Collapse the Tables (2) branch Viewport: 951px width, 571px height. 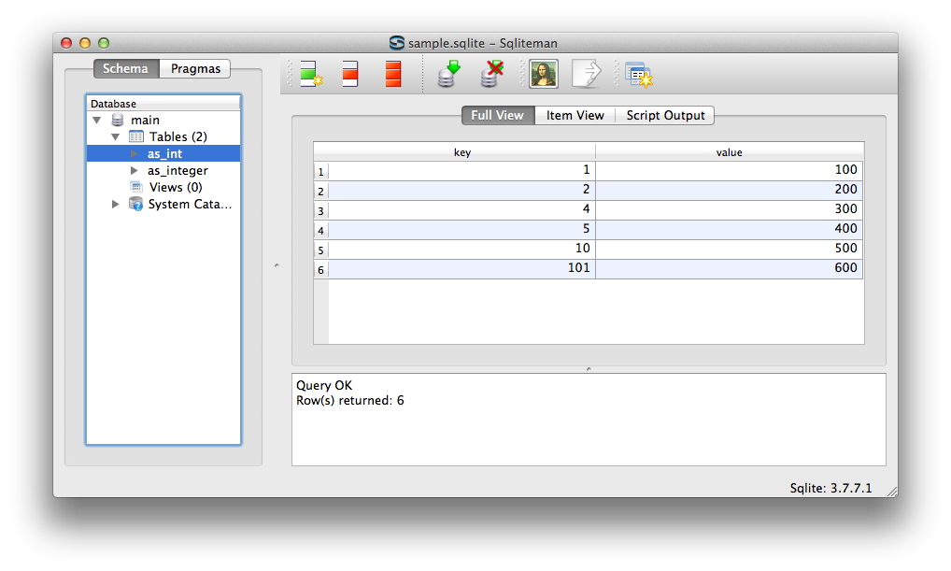116,136
